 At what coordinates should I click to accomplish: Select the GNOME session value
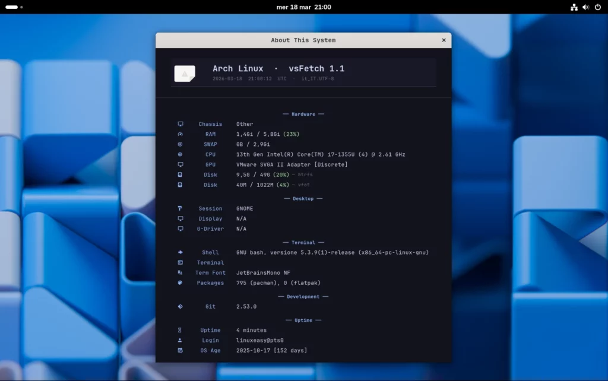pos(243,208)
